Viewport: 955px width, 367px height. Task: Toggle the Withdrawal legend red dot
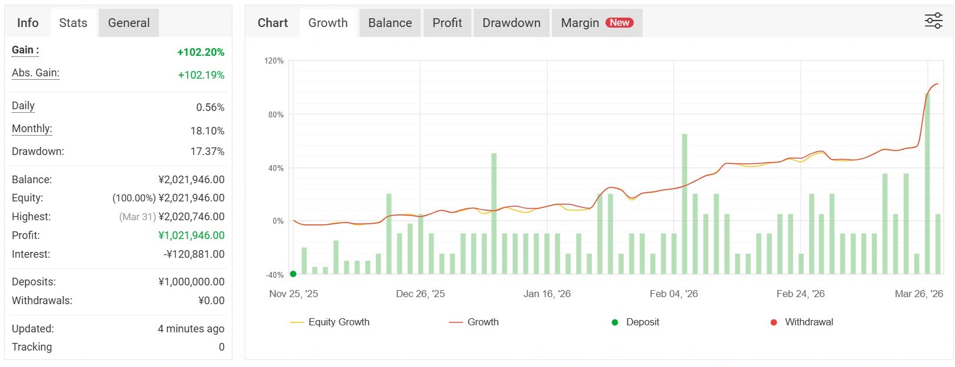click(x=774, y=322)
